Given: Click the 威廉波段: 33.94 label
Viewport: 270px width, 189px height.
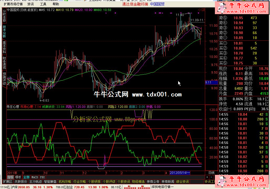Looking at the screenshot, I should 53,107.
